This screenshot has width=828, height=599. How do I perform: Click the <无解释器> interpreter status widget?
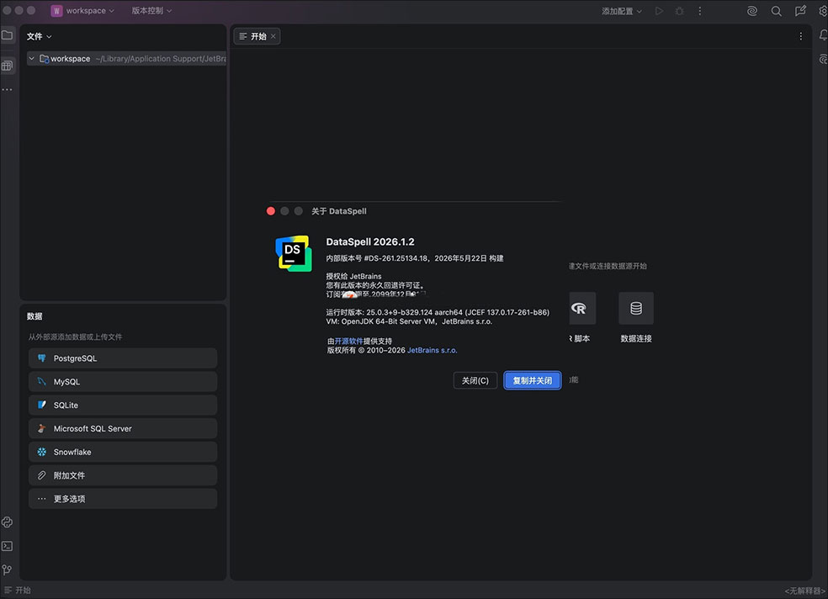point(805,591)
